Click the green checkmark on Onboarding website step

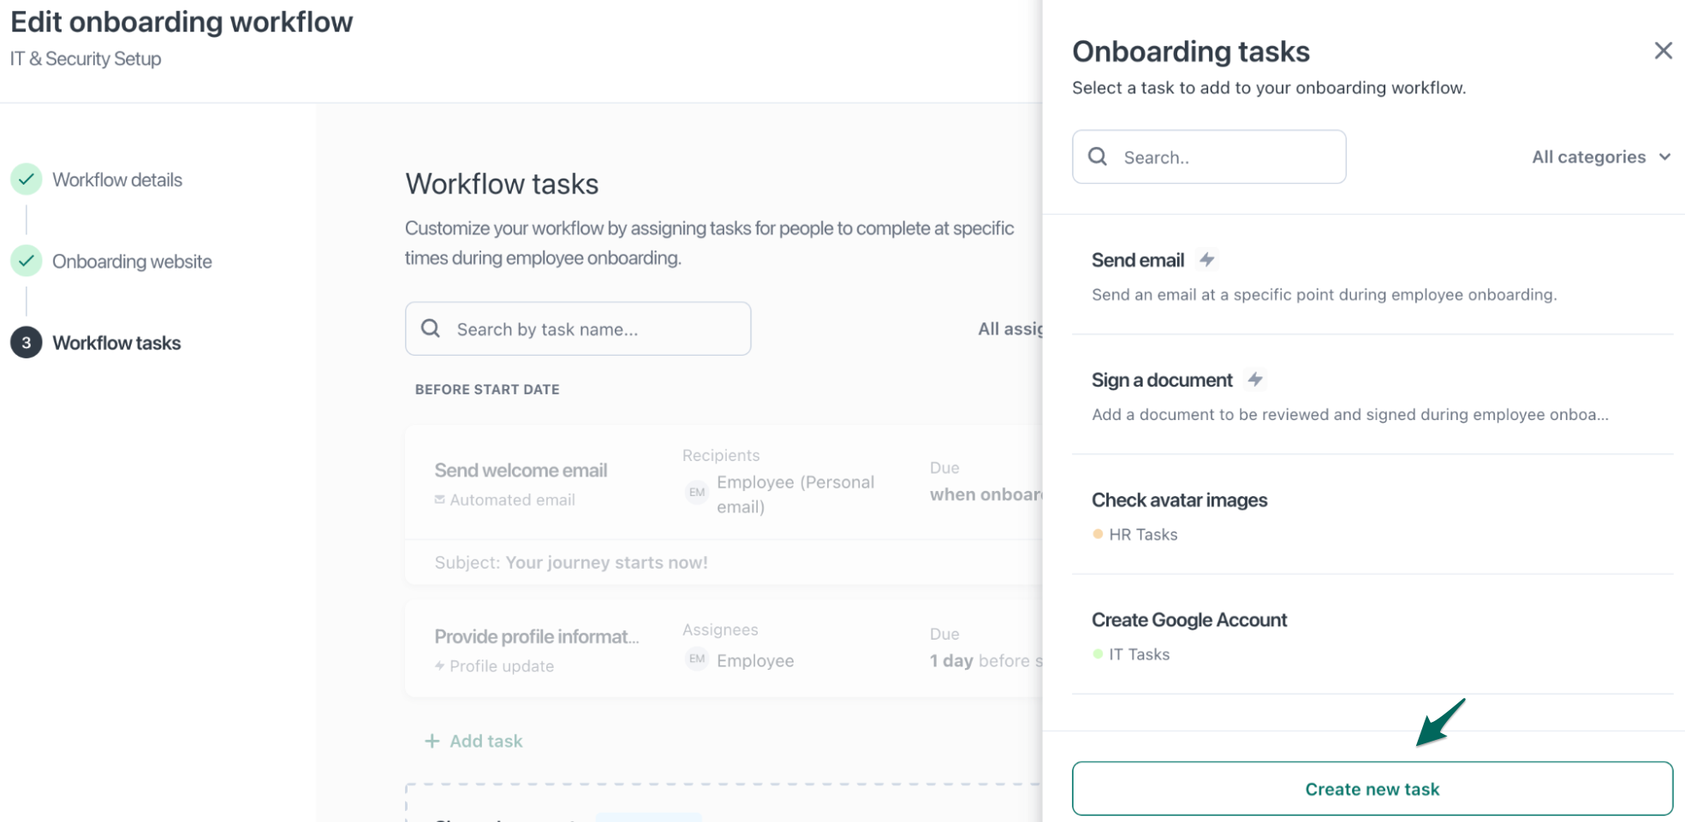tap(27, 260)
